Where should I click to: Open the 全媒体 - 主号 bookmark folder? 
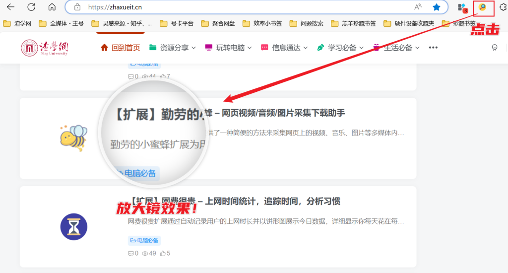click(x=61, y=23)
